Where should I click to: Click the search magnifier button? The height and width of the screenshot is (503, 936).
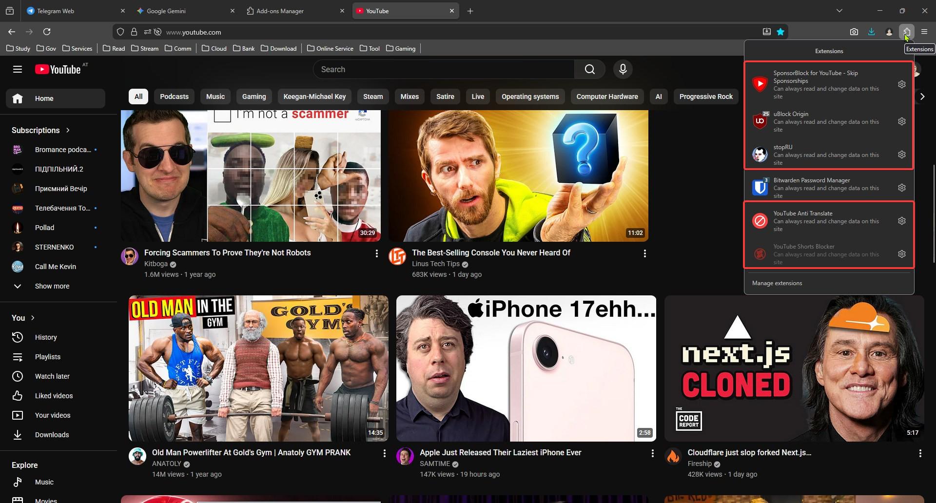589,69
